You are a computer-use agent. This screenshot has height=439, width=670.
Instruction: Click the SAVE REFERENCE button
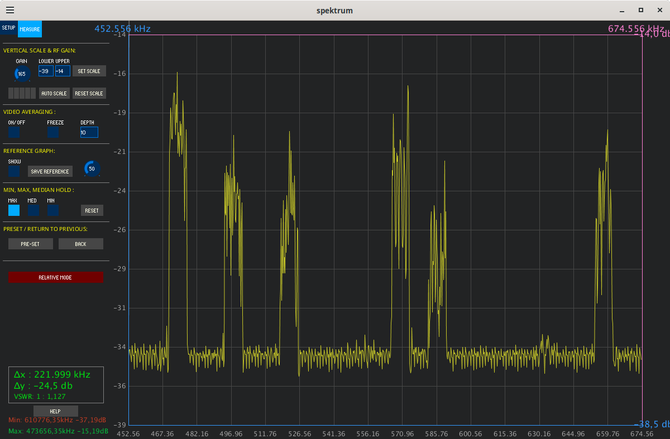pos(50,171)
